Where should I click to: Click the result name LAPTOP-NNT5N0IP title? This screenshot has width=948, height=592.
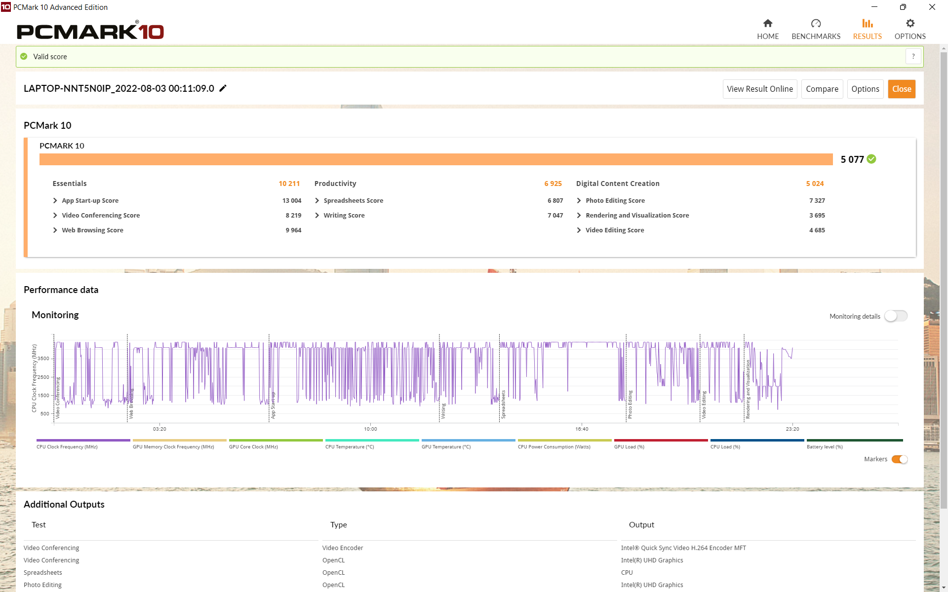coord(119,88)
